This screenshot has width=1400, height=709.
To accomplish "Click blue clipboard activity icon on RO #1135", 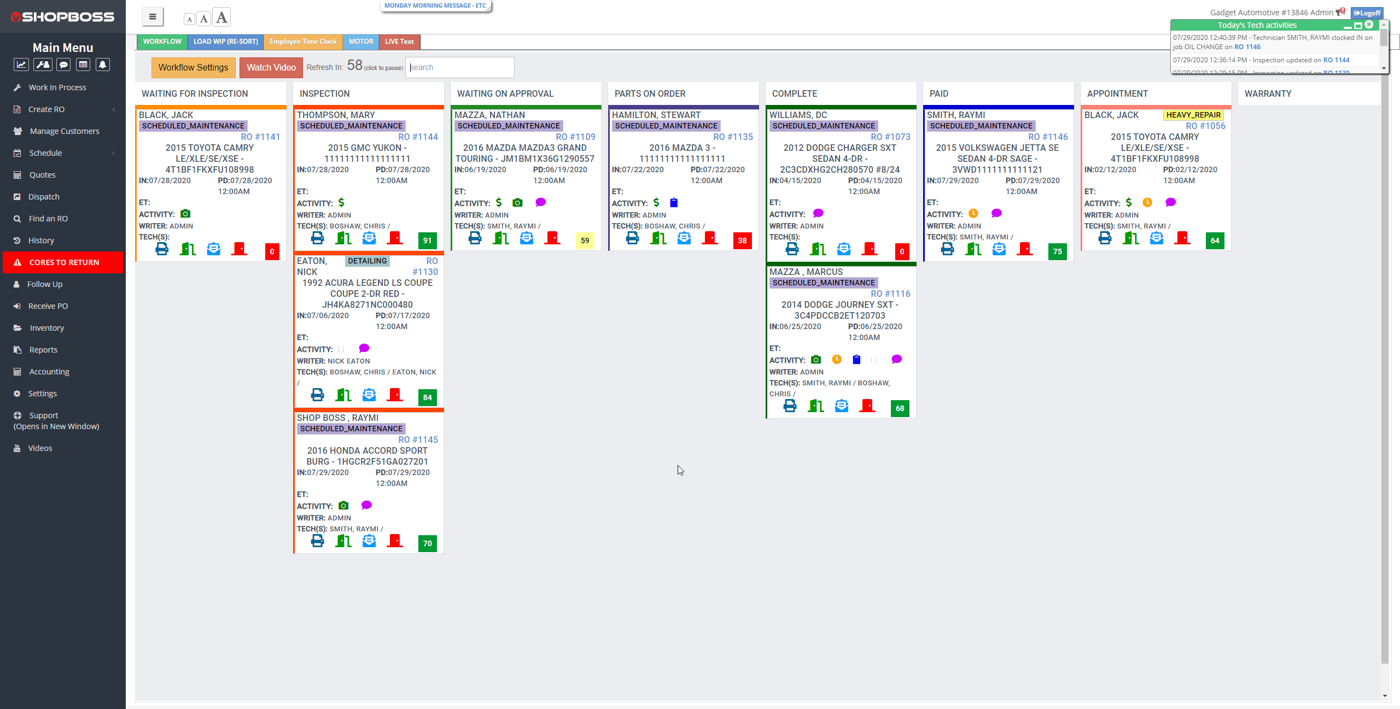I will point(674,203).
